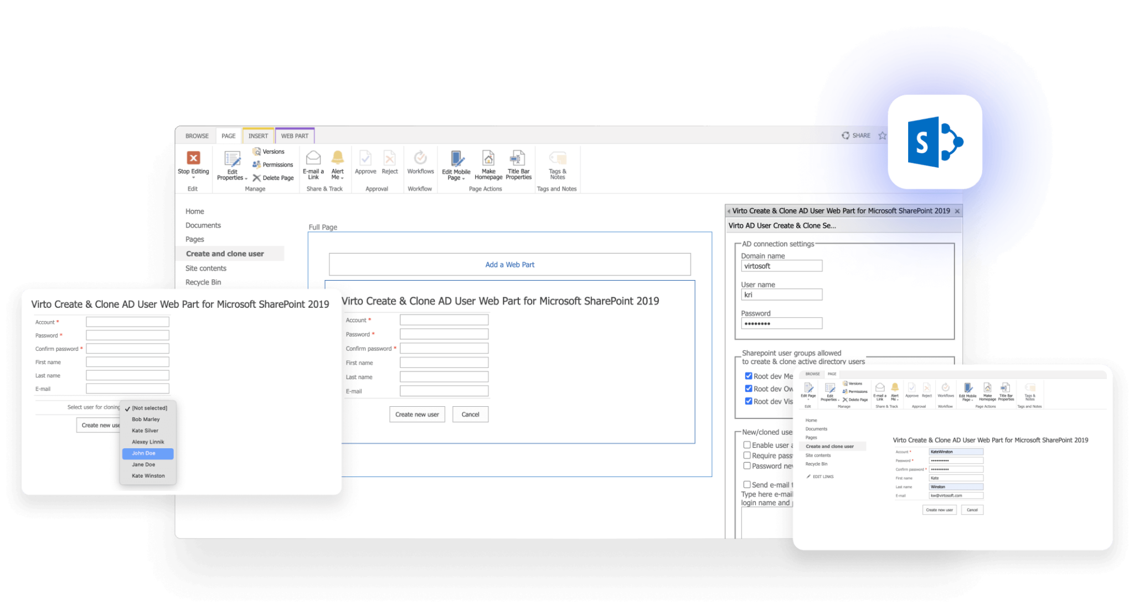Open the Workflows icon in the main ribbon
Viewport: 1134px width, 616px height.
coord(420,158)
